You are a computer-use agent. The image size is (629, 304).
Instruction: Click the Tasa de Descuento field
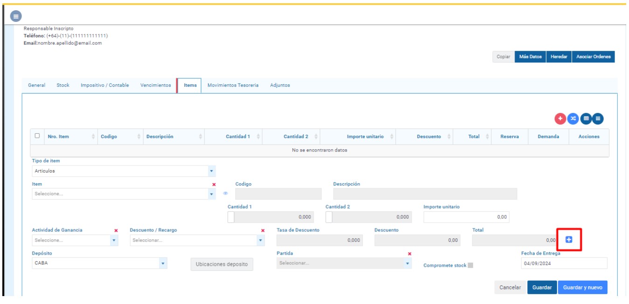[x=320, y=240]
